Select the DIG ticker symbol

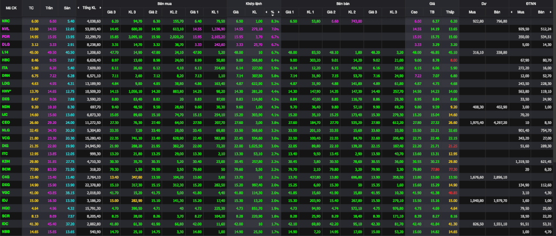[5, 146]
